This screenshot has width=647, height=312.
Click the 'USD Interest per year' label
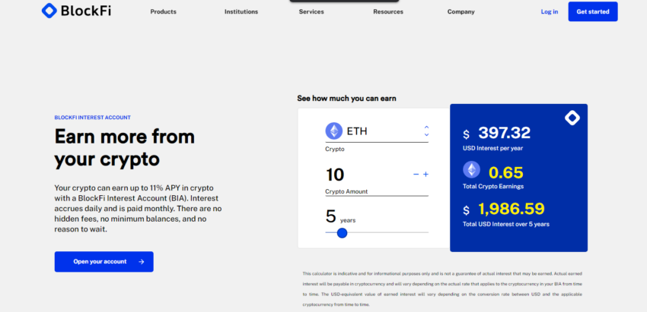[x=491, y=148]
